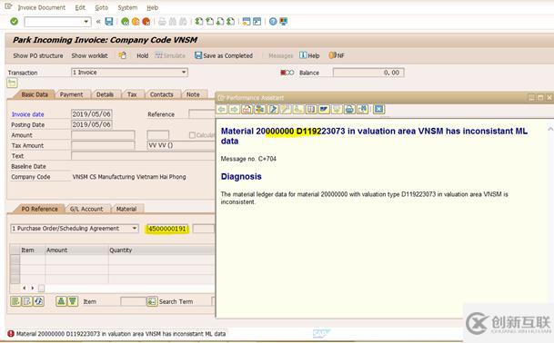Click the red Cancel icon
This screenshot has width=554, height=343.
(146, 22)
